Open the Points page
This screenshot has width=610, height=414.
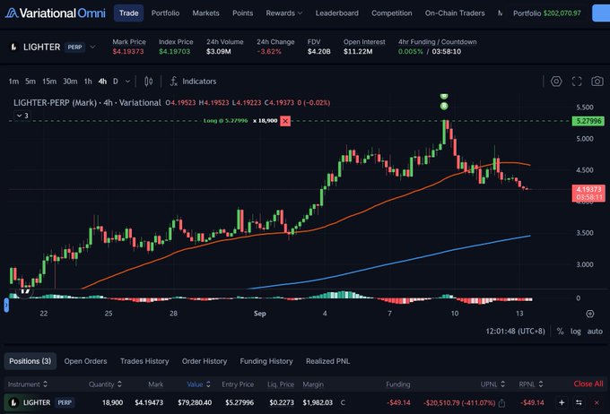point(243,13)
